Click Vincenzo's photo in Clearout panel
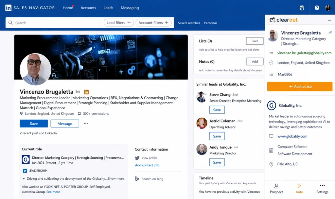 click(x=273, y=35)
